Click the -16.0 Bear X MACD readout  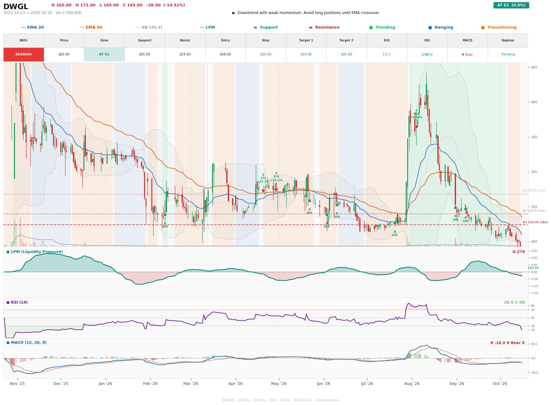[507, 343]
